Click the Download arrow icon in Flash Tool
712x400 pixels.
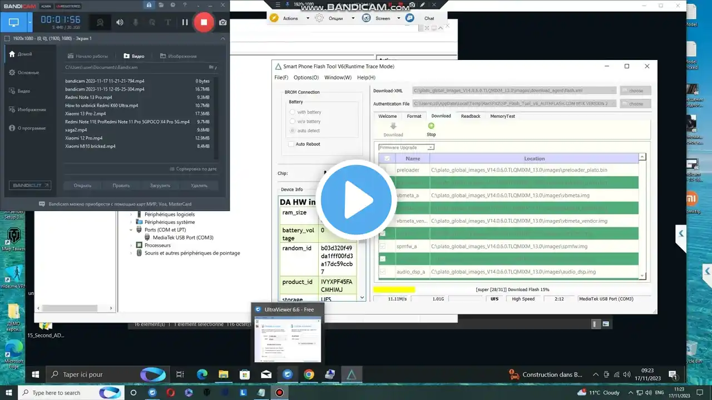click(x=393, y=126)
